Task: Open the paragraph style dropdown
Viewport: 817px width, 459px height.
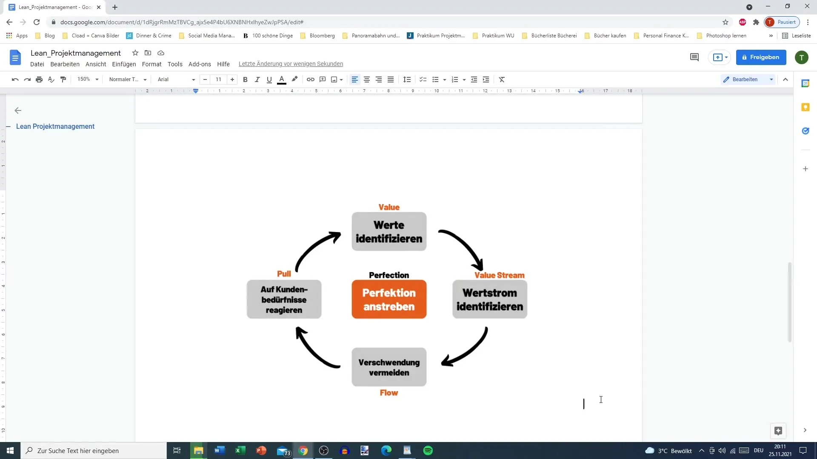Action: tap(128, 79)
